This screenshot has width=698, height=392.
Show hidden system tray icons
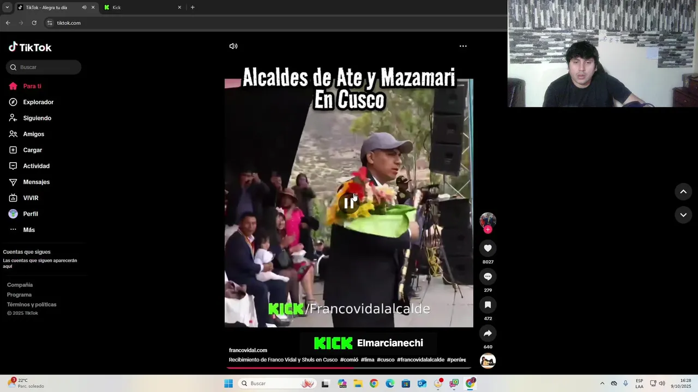(x=602, y=383)
